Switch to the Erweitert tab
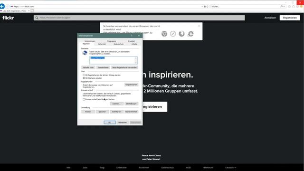The height and width of the screenshot is (171, 304). click(132, 41)
